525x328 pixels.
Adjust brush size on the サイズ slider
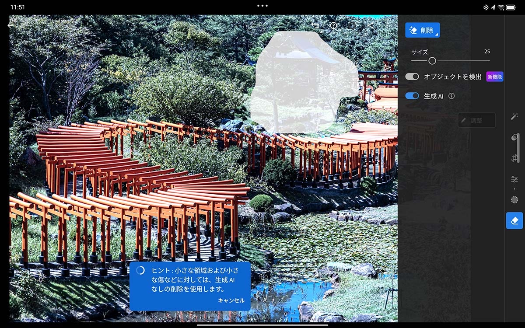coord(432,60)
